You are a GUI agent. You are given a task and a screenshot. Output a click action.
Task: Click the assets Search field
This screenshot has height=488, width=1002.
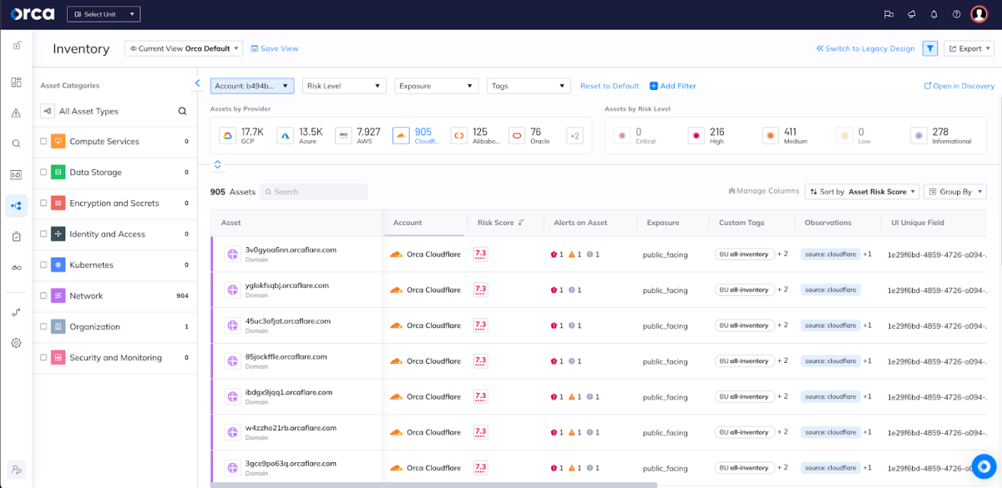pyautogui.click(x=314, y=192)
